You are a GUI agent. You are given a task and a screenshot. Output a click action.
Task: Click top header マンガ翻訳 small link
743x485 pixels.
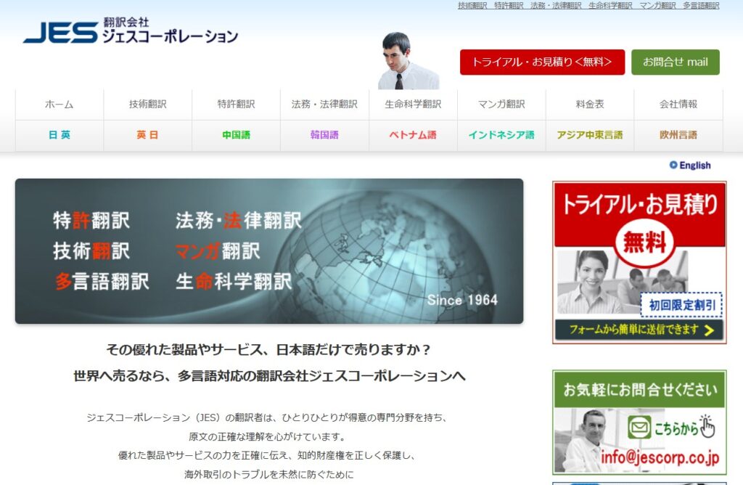pyautogui.click(x=657, y=6)
